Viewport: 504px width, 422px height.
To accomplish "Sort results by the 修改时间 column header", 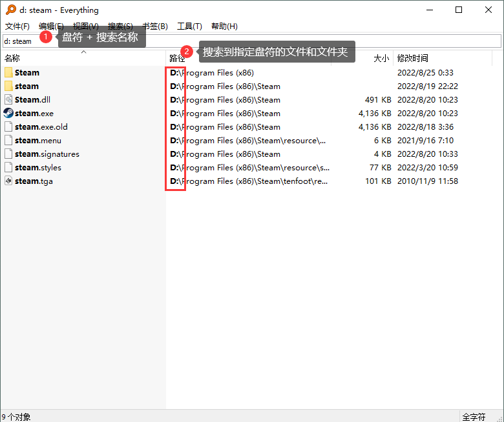I will [x=443, y=58].
